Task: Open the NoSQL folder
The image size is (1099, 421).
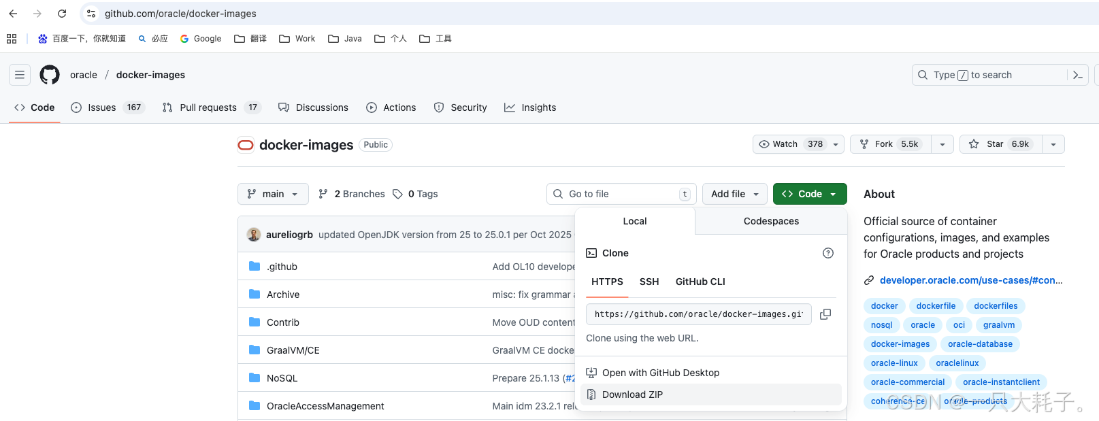Action: pyautogui.click(x=282, y=378)
